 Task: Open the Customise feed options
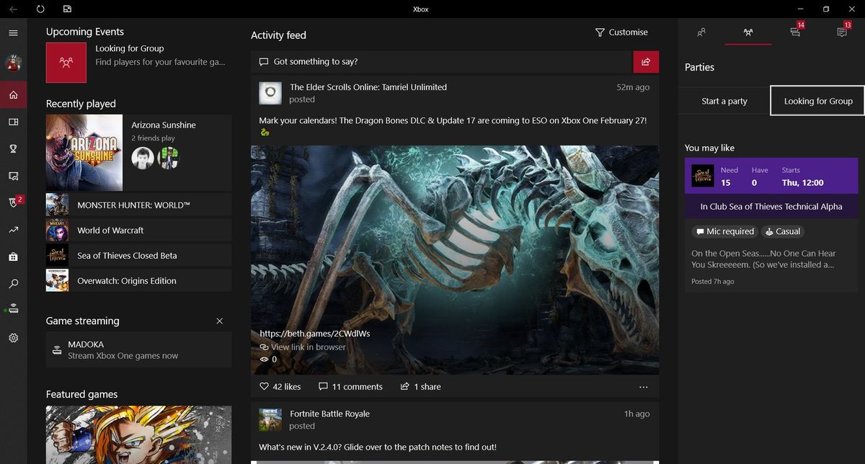[621, 32]
